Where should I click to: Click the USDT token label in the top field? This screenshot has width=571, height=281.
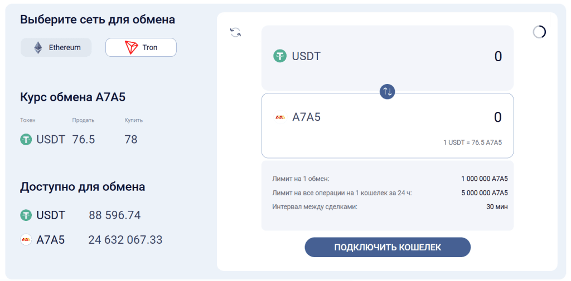coord(306,56)
